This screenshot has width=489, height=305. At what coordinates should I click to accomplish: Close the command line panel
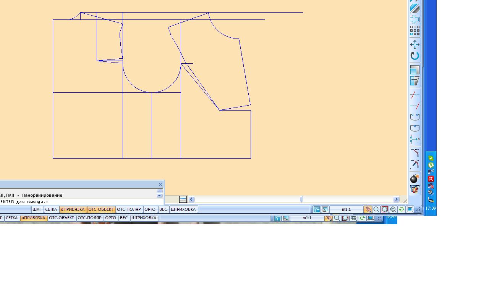[160, 185]
